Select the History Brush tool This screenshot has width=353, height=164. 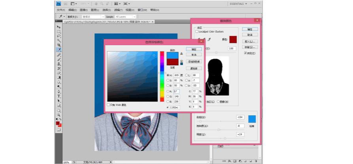point(59,69)
